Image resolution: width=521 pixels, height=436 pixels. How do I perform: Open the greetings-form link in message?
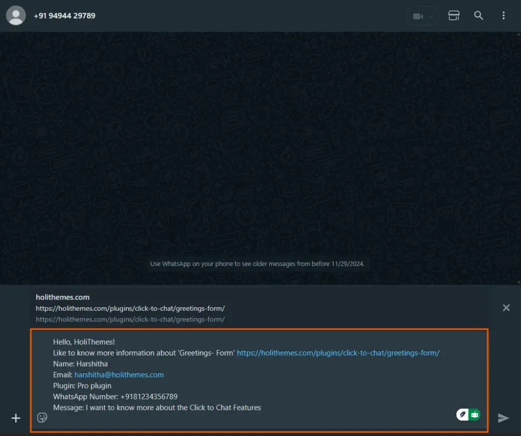(x=338, y=353)
